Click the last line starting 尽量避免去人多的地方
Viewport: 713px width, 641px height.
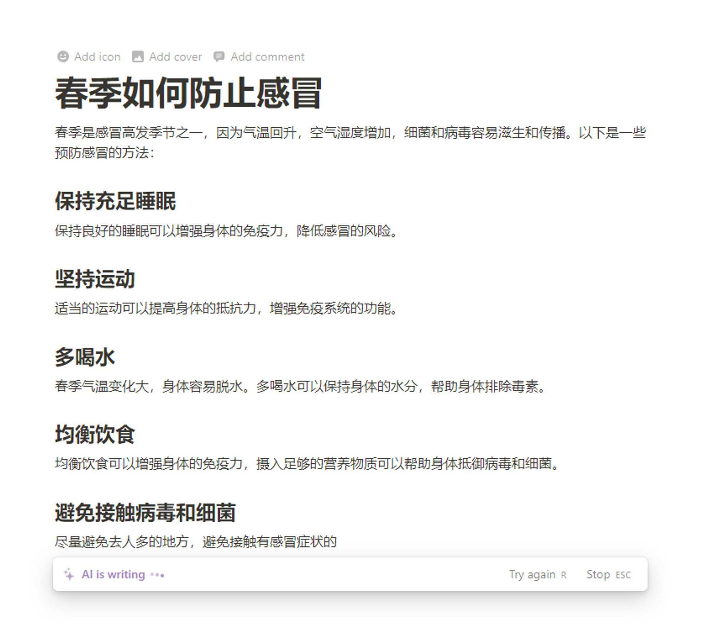(x=196, y=542)
